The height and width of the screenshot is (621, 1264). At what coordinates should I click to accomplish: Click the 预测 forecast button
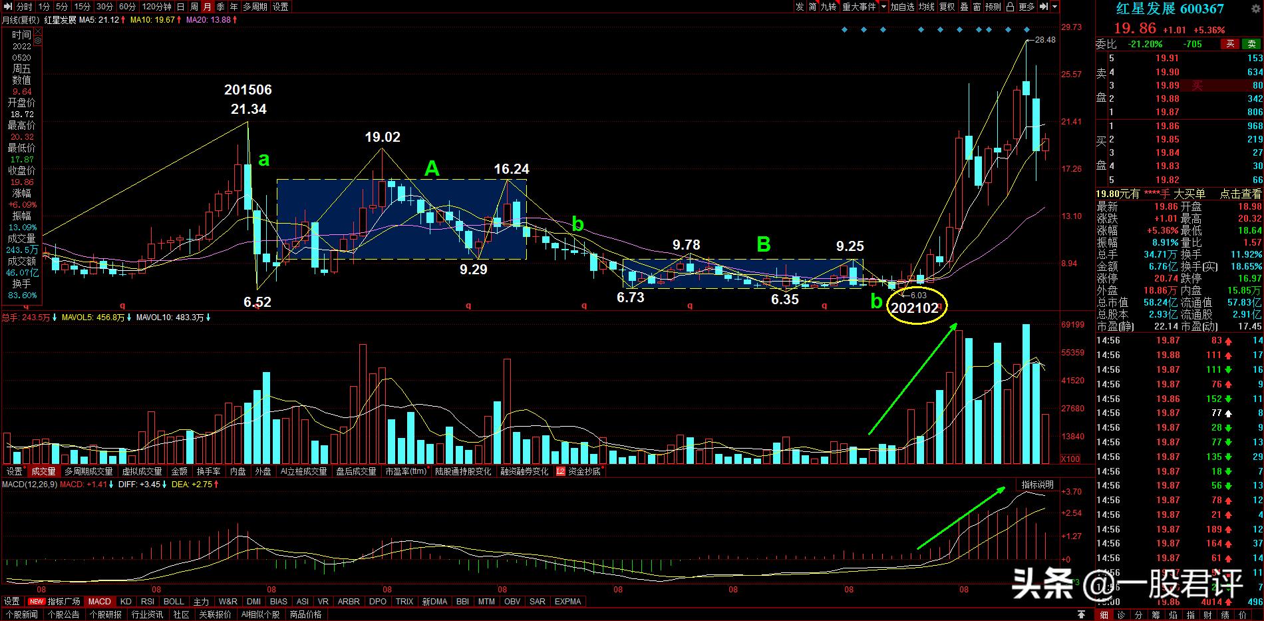993,7
